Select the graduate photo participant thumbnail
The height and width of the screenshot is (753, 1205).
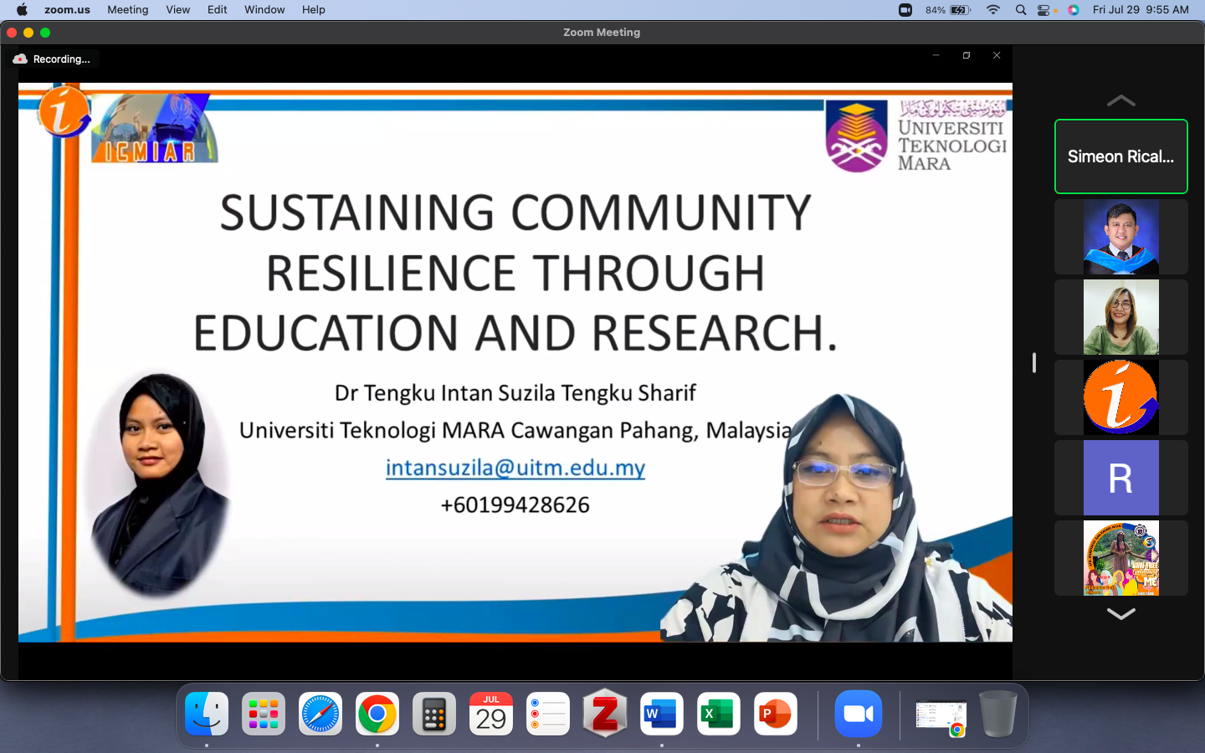point(1120,237)
